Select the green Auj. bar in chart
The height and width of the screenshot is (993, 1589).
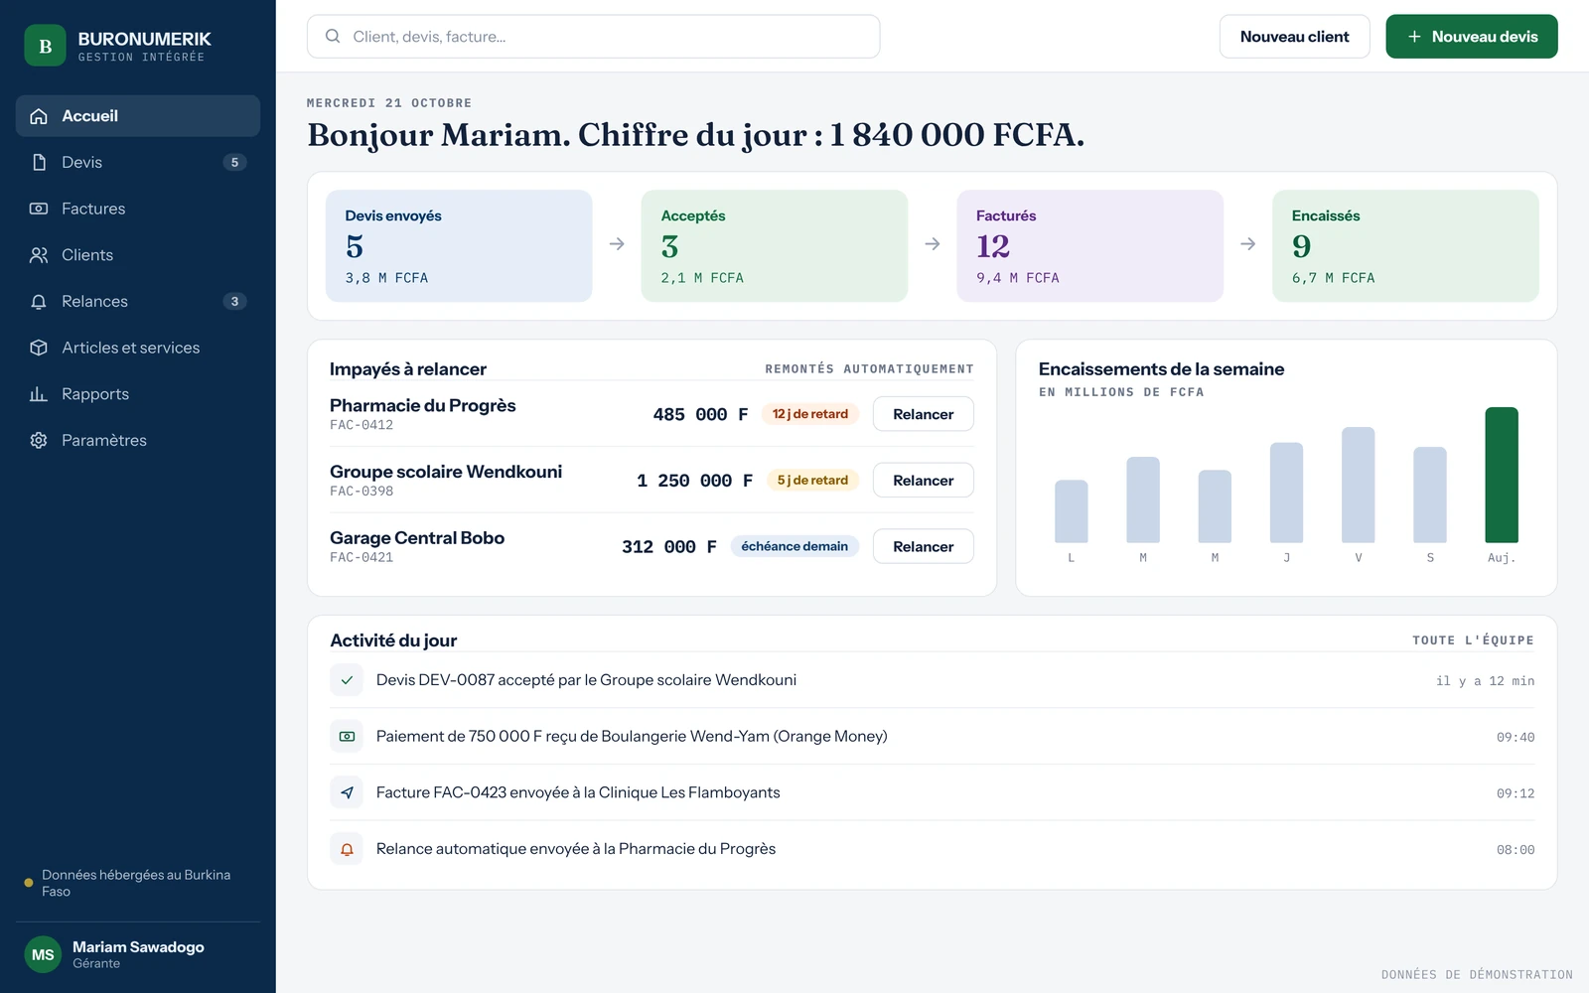tap(1502, 475)
